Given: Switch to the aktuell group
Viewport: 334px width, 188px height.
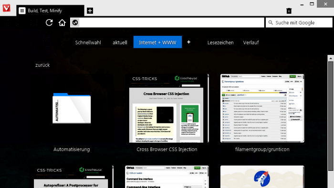Looking at the screenshot, I should coord(120,42).
